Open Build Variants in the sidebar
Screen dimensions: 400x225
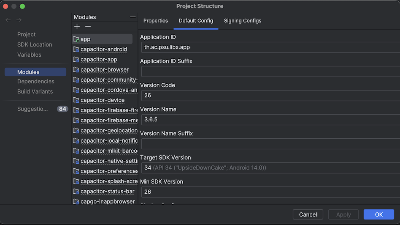coord(35,92)
